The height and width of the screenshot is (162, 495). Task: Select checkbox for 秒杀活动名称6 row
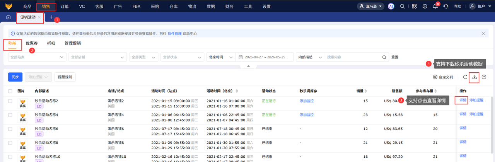click(10, 128)
